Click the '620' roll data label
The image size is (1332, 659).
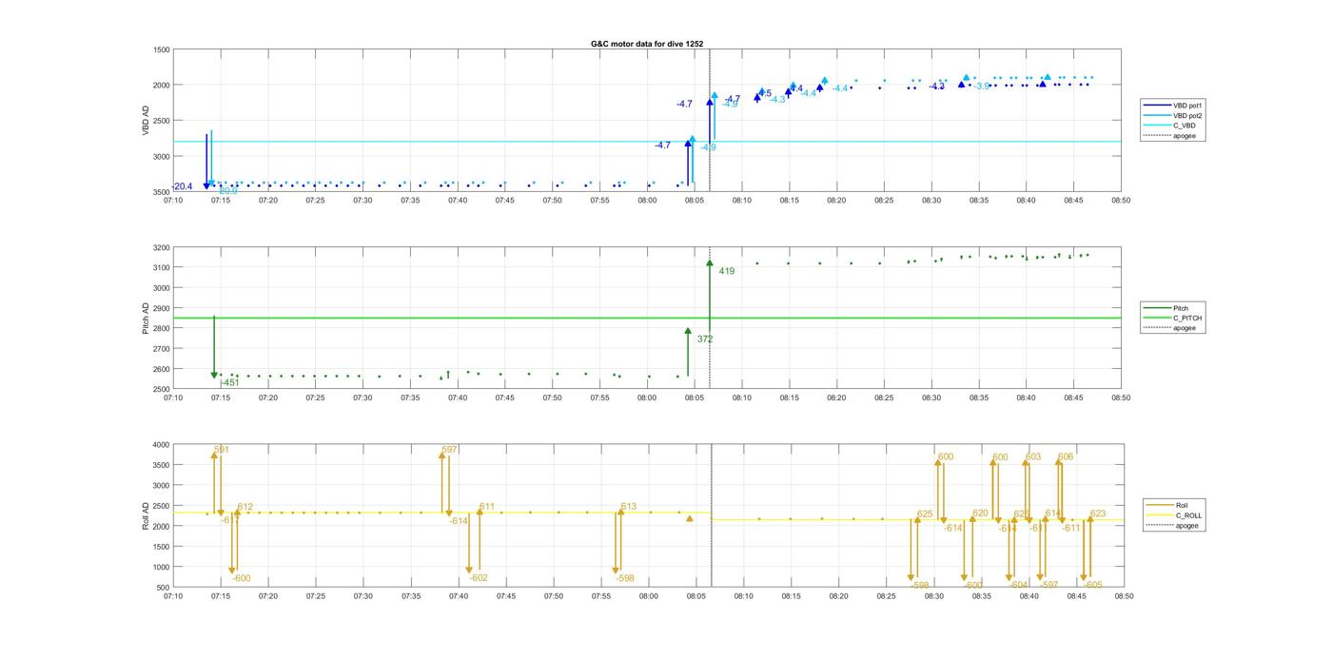click(980, 514)
